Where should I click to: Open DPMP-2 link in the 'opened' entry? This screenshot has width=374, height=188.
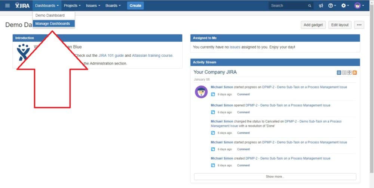tap(288, 105)
